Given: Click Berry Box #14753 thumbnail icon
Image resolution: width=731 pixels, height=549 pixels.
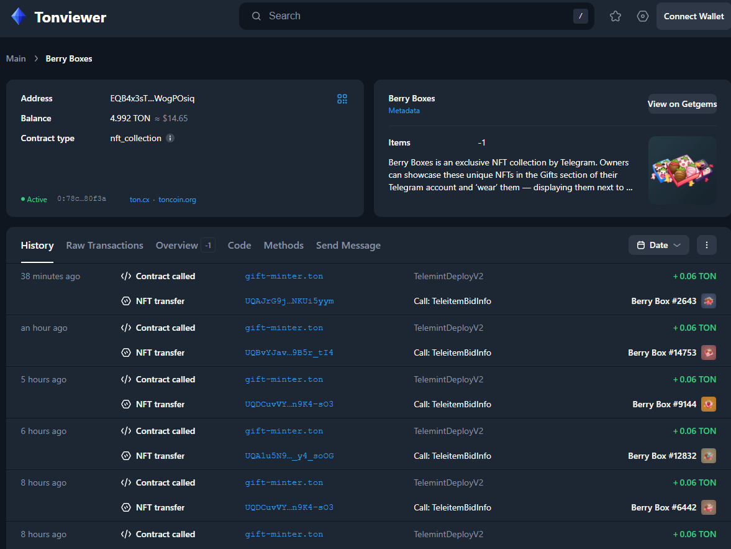Looking at the screenshot, I should pos(709,353).
